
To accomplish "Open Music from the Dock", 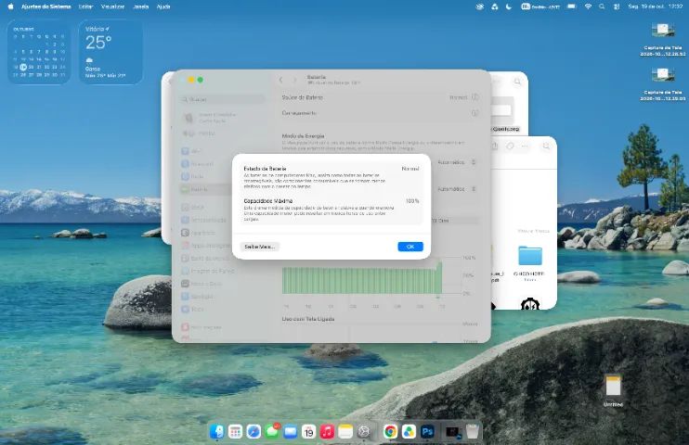I will tap(327, 432).
